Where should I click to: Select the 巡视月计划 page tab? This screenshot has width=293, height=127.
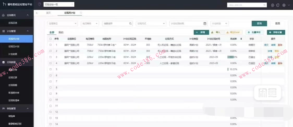70,13
